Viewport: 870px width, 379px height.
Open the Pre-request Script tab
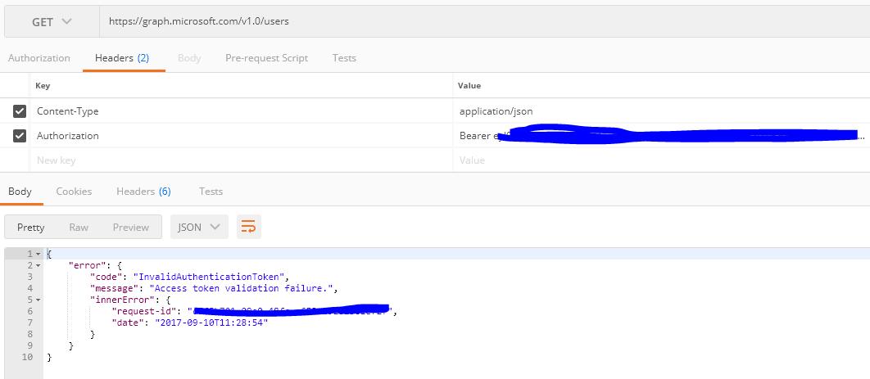pos(266,58)
